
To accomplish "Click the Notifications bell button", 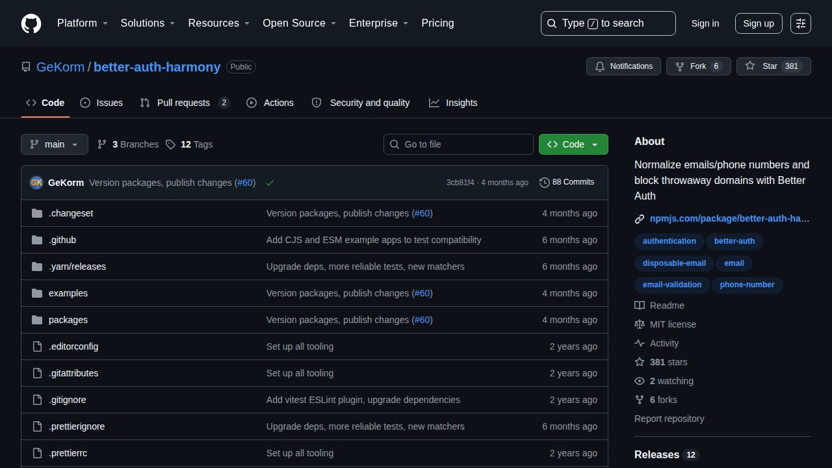I will [624, 66].
